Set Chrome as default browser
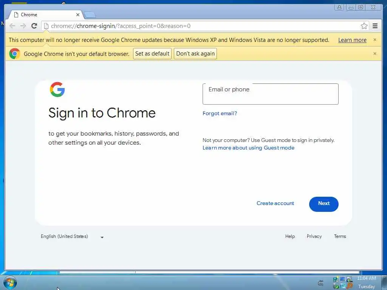Screen dimensions: 387x290 152,54
